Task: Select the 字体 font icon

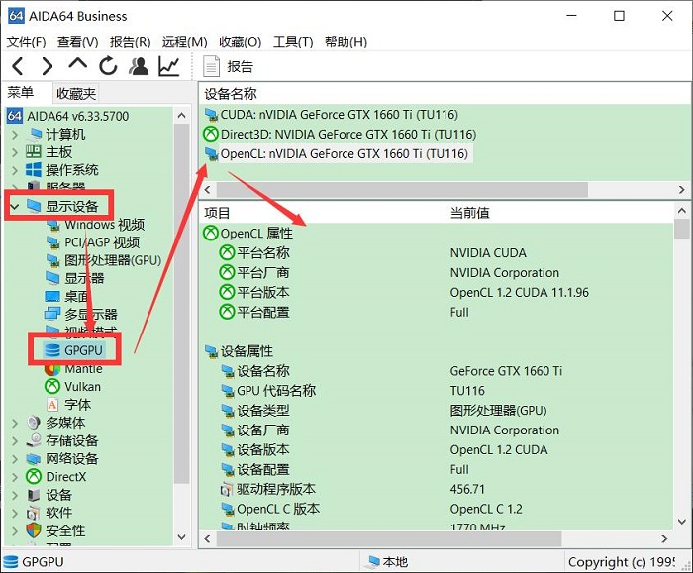Action: click(52, 405)
